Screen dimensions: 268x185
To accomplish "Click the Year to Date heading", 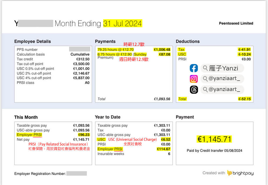I will (107, 117).
